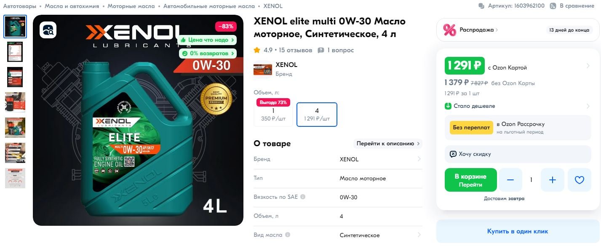Select the 1 liter volume option
Image resolution: width=601 pixels, height=246 pixels.
point(273,115)
